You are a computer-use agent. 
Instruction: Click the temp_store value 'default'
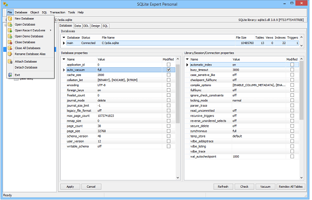(237, 136)
